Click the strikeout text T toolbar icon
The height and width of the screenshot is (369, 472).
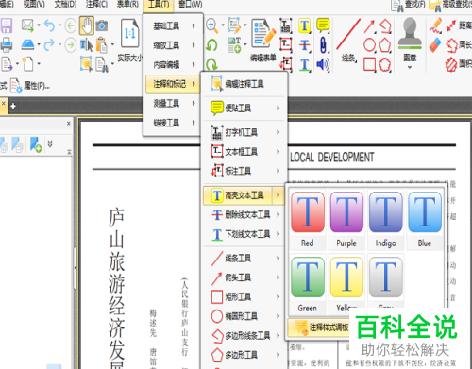pos(304,45)
